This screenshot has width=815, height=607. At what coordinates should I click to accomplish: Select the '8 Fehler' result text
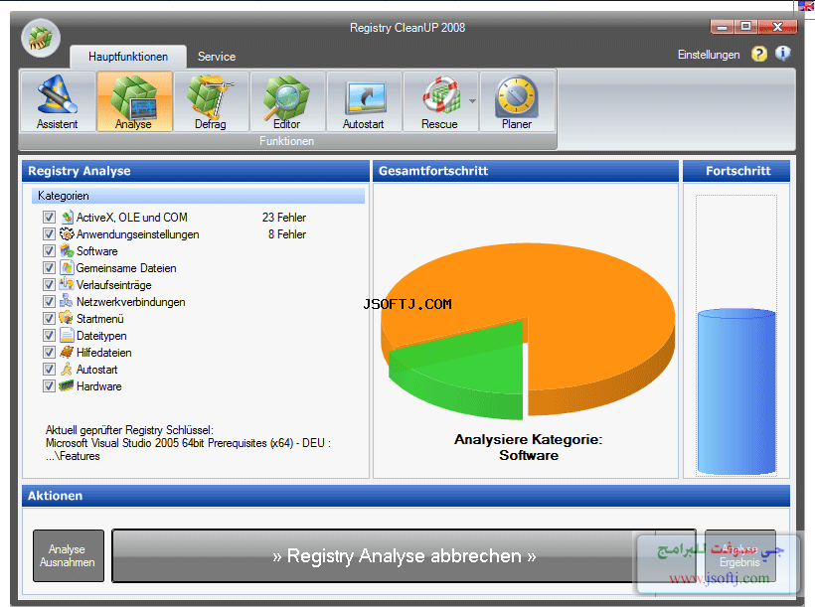point(287,234)
